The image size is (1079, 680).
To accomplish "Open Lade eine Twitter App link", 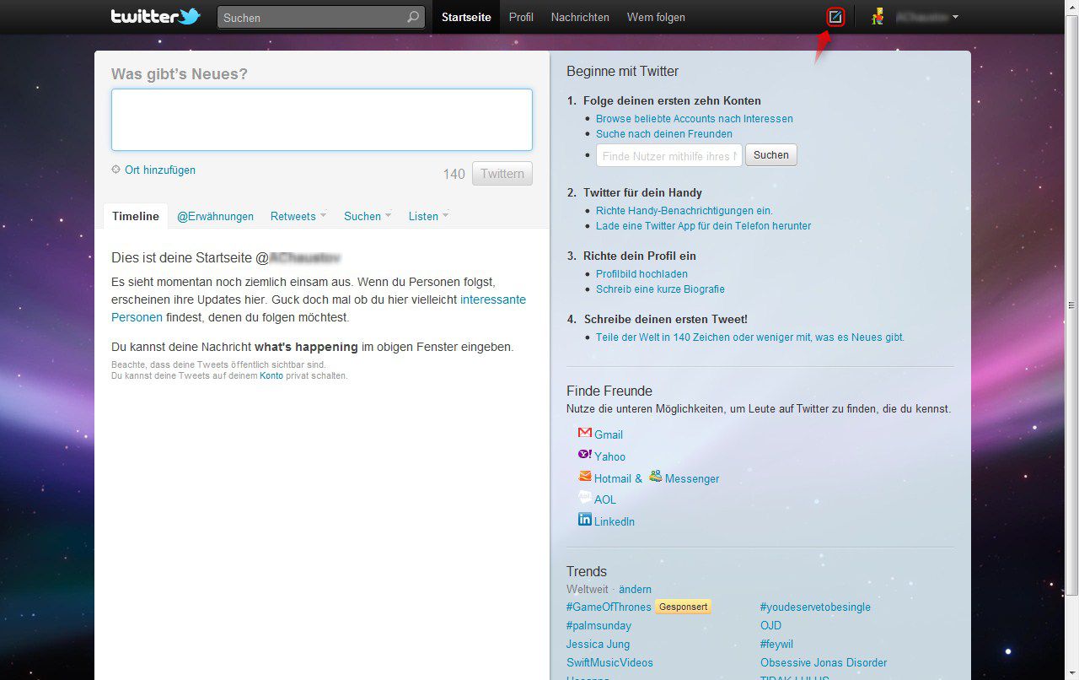I will pos(704,226).
